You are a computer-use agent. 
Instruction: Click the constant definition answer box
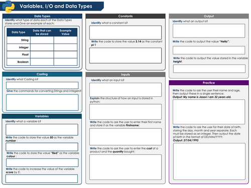125,33
